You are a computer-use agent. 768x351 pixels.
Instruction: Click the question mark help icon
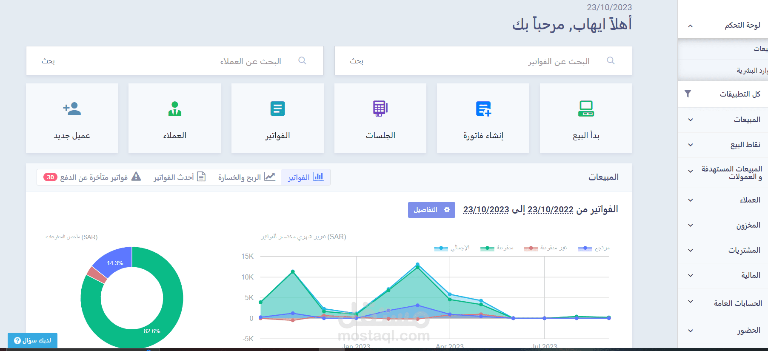point(17,340)
